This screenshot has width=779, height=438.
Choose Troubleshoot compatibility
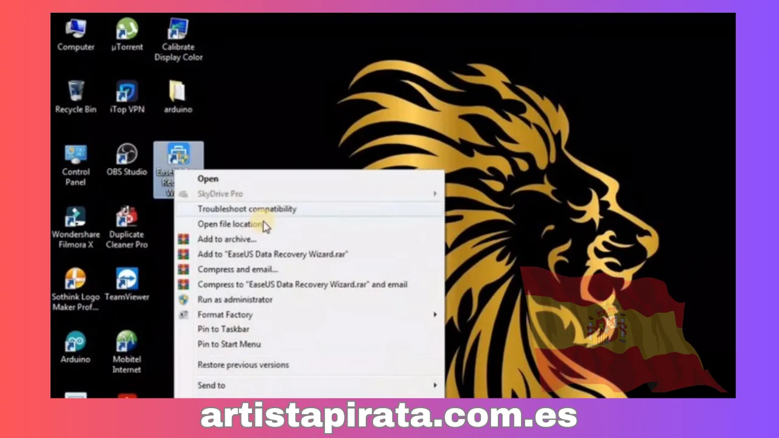[x=247, y=209]
